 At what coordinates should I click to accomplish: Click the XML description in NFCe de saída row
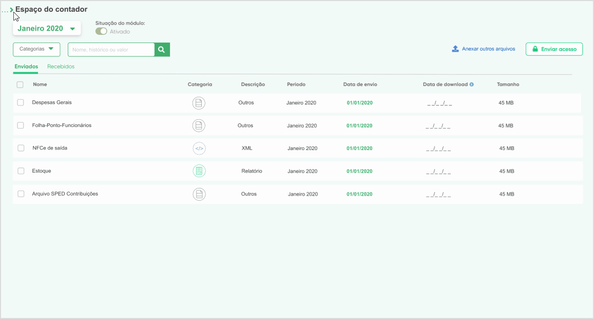click(x=247, y=148)
